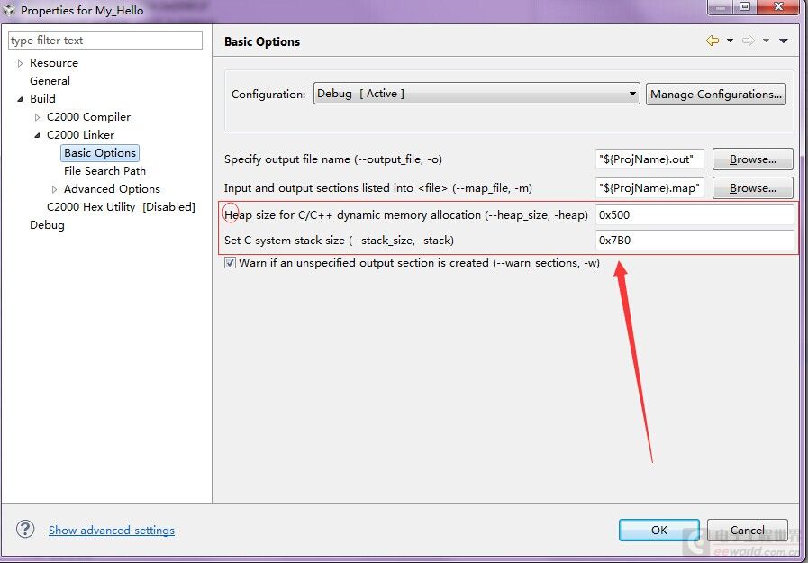Click the Heap size for C/C++ label
Image resolution: width=808 pixels, height=563 pixels.
coord(406,214)
